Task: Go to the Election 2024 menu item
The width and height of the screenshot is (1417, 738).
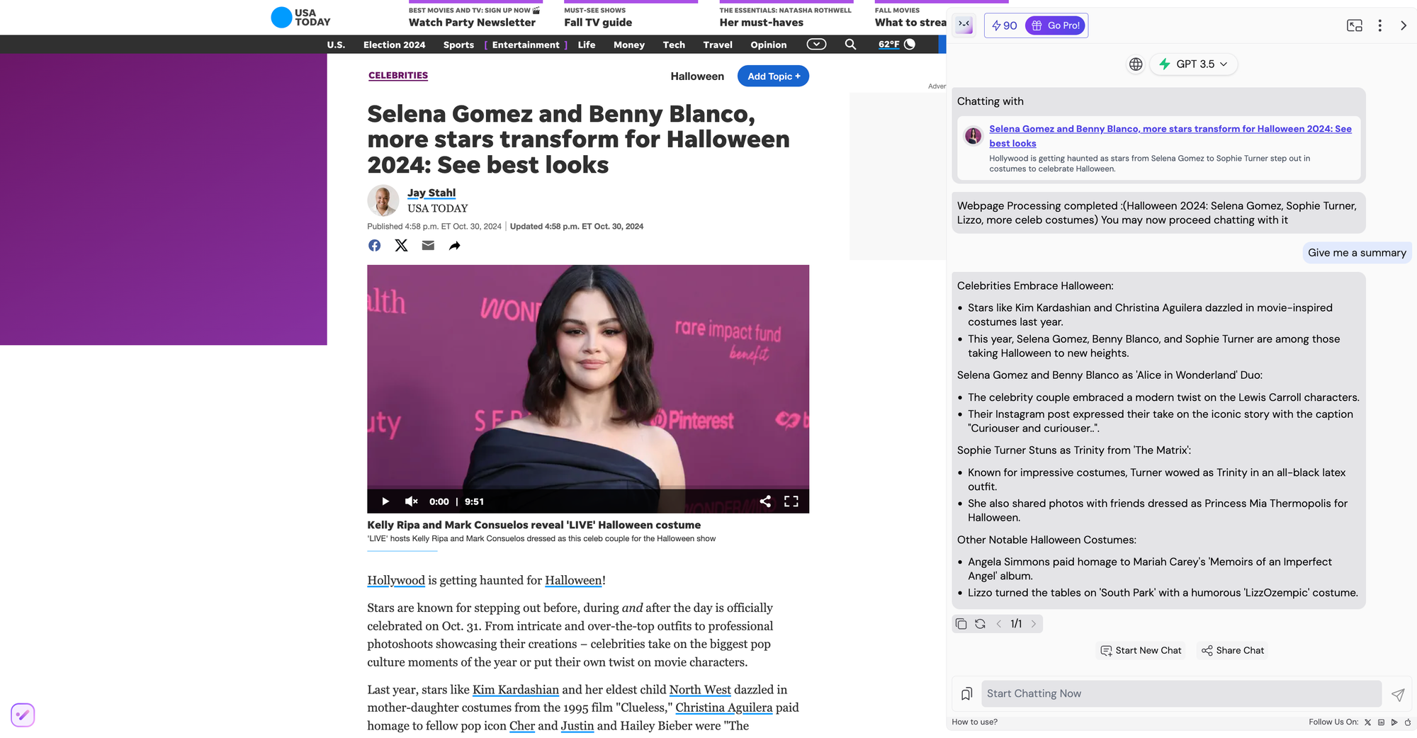Action: point(394,45)
